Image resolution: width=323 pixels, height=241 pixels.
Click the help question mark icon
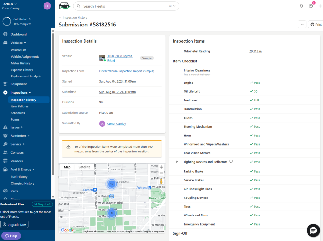point(311,6)
